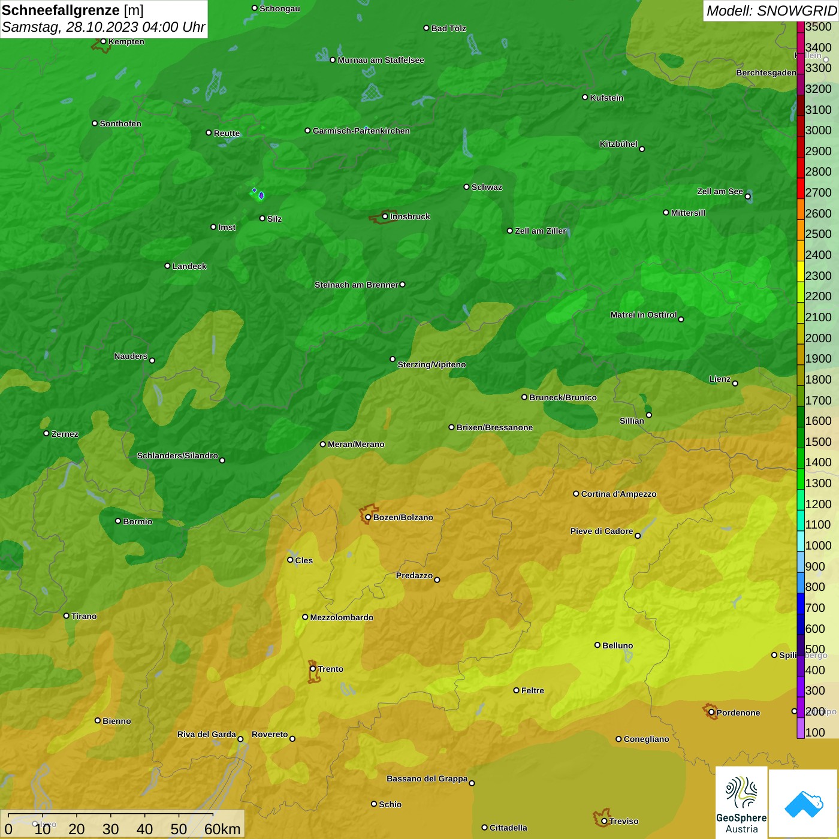
Task: Click the date Samstag, 28.10.2023 04:00 Uhr
Action: tap(104, 27)
